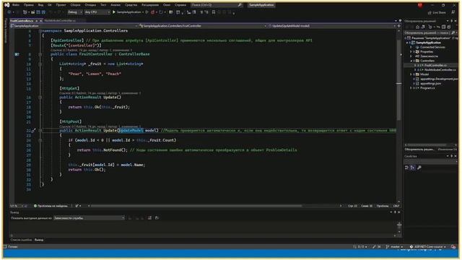The height and width of the screenshot is (260, 462).
Task: Expand the Model folder
Action: [x=411, y=74]
